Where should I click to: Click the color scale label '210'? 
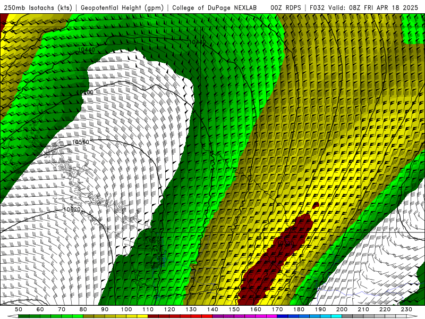363,309
